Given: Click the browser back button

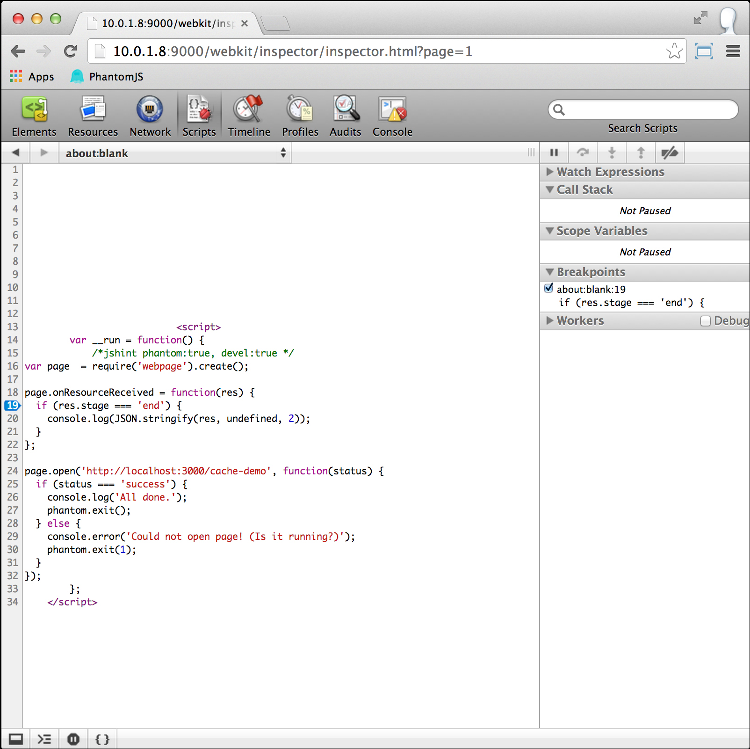Looking at the screenshot, I should pos(18,51).
